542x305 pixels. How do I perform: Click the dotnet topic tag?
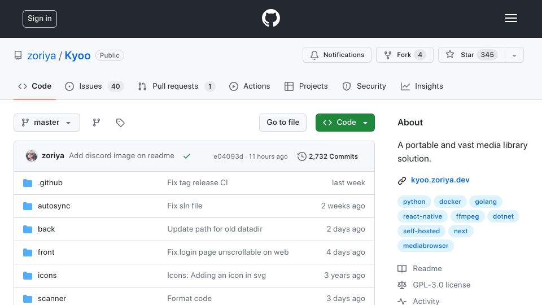(x=503, y=216)
